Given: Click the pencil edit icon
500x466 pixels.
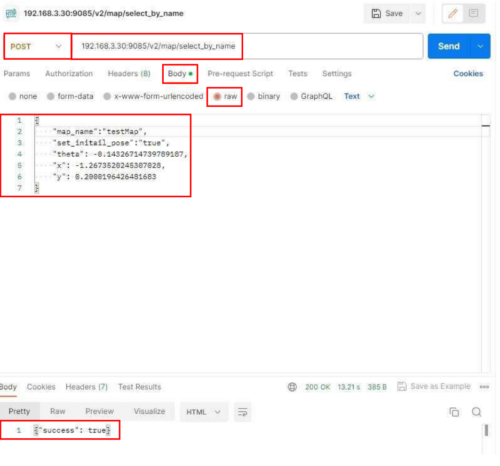Looking at the screenshot, I should 453,14.
